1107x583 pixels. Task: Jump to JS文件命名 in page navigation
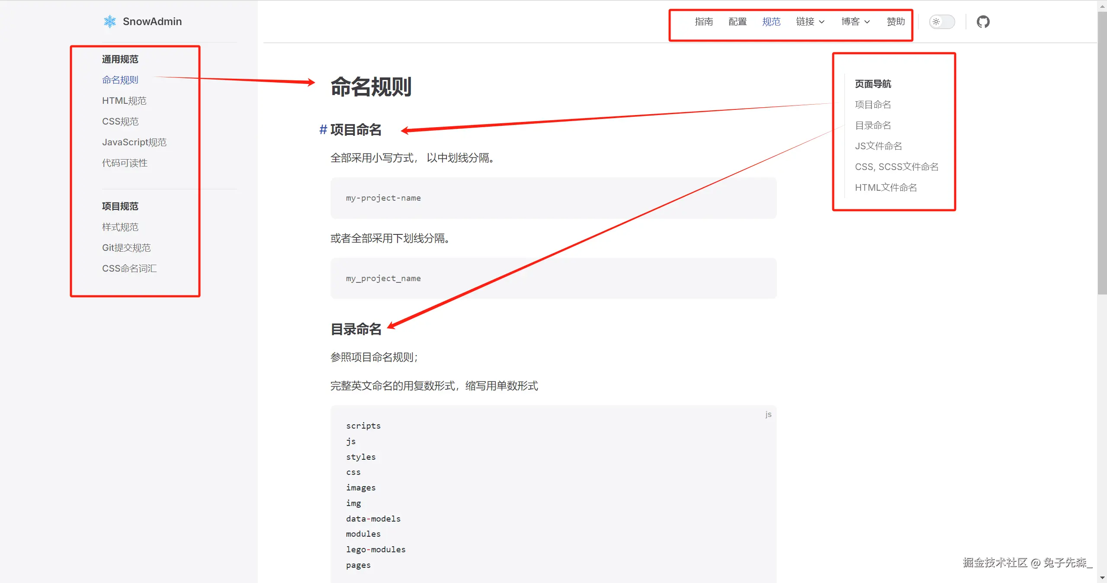click(x=878, y=146)
